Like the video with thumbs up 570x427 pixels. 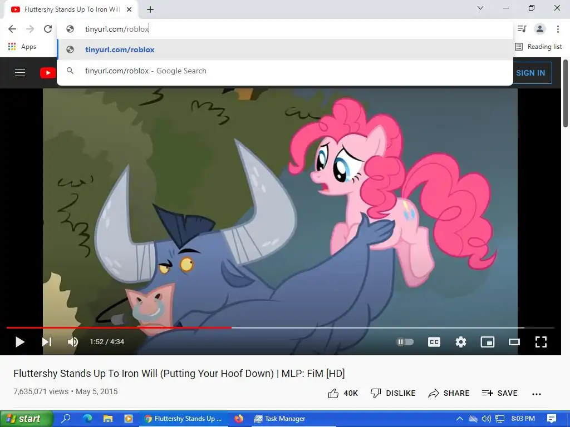click(x=343, y=393)
